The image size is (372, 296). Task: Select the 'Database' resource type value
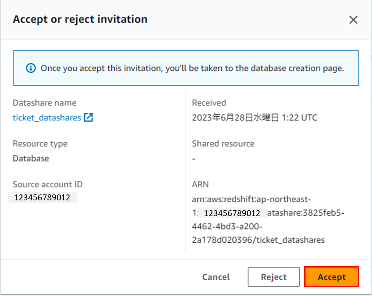point(31,158)
